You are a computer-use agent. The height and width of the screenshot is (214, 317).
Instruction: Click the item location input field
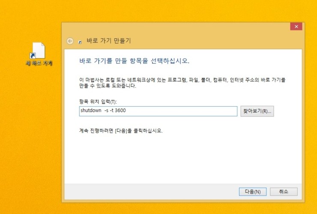158,111
